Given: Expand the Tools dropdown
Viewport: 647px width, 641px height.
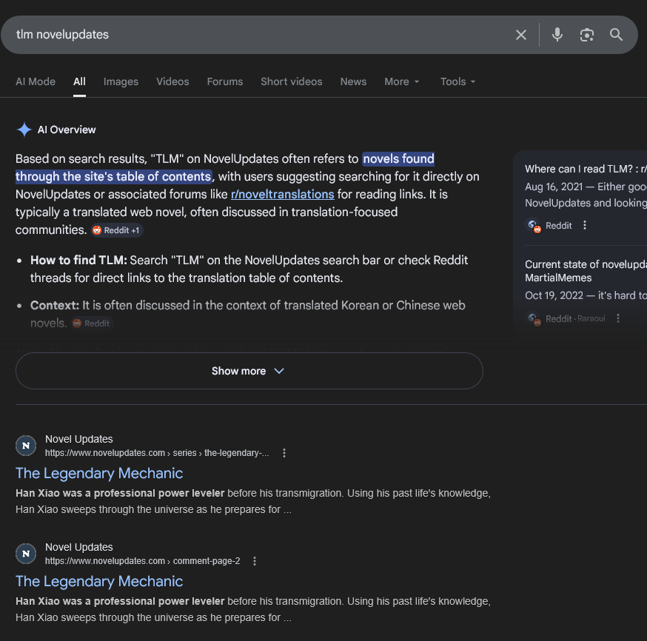Looking at the screenshot, I should tap(458, 81).
